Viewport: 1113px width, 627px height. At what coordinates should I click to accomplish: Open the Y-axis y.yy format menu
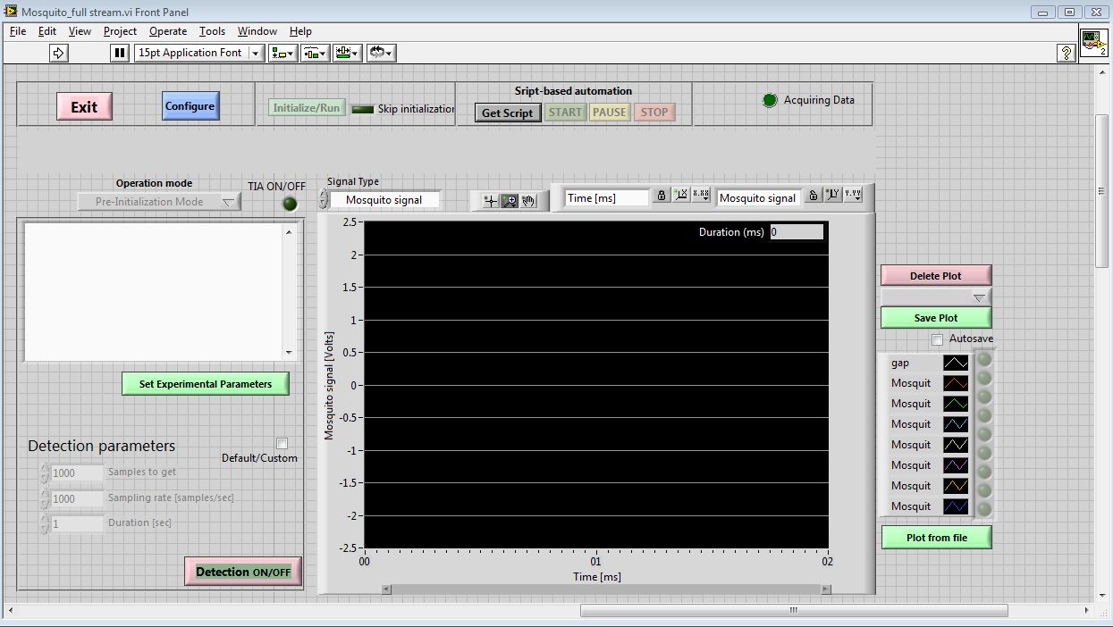[852, 196]
